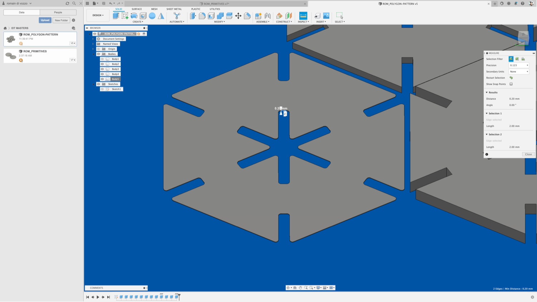
Task: Click the Insert Canvas image icon
Action: coord(326,15)
